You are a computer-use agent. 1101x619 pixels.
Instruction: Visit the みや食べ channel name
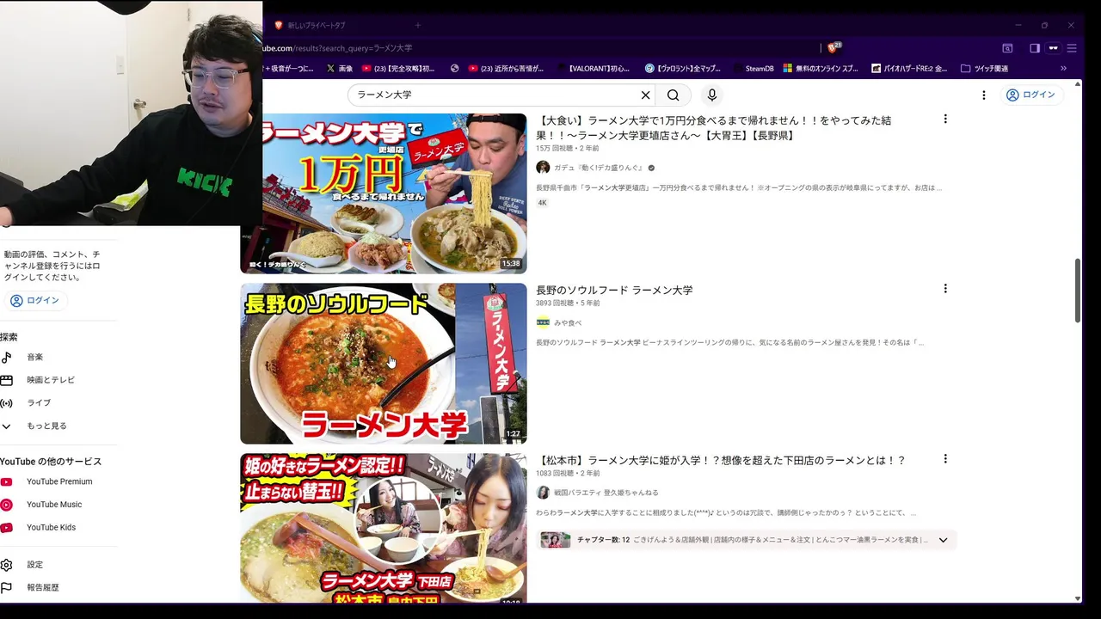(x=568, y=323)
